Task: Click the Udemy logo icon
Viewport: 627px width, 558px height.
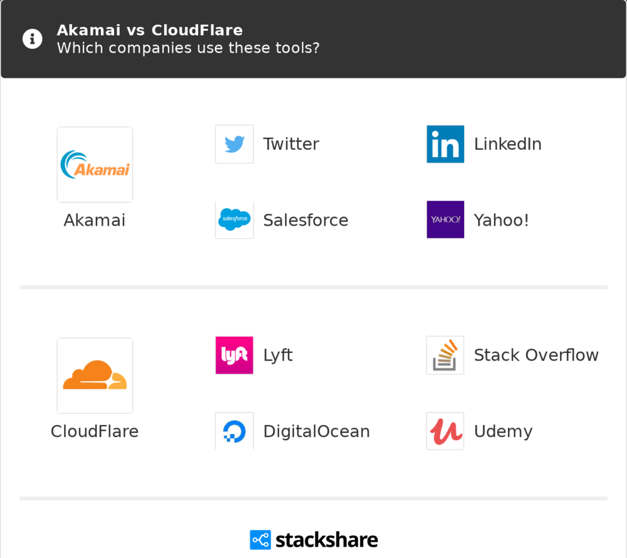Action: point(445,431)
